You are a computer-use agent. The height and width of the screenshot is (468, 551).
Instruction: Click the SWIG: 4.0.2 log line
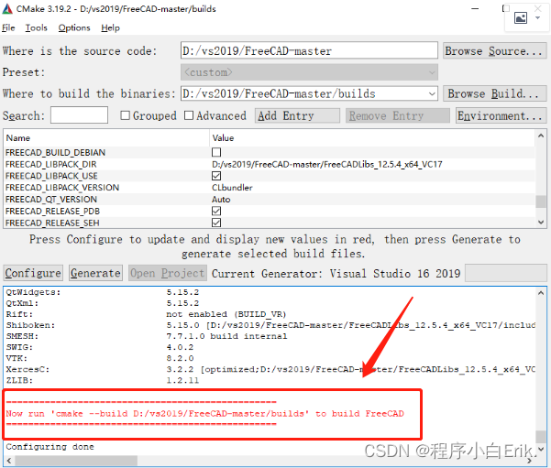(99, 347)
